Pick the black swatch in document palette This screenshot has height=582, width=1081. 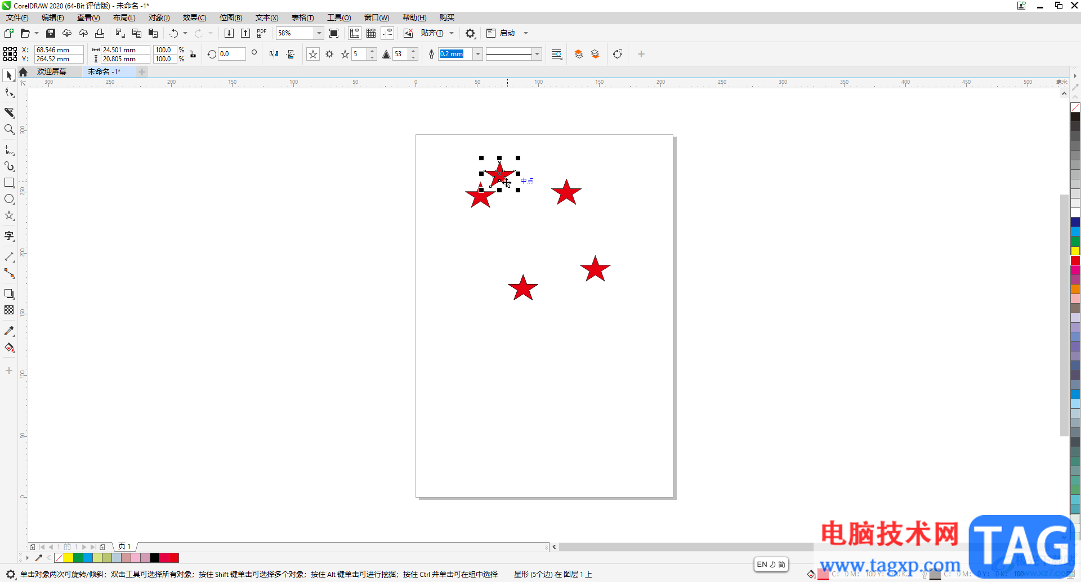[154, 558]
